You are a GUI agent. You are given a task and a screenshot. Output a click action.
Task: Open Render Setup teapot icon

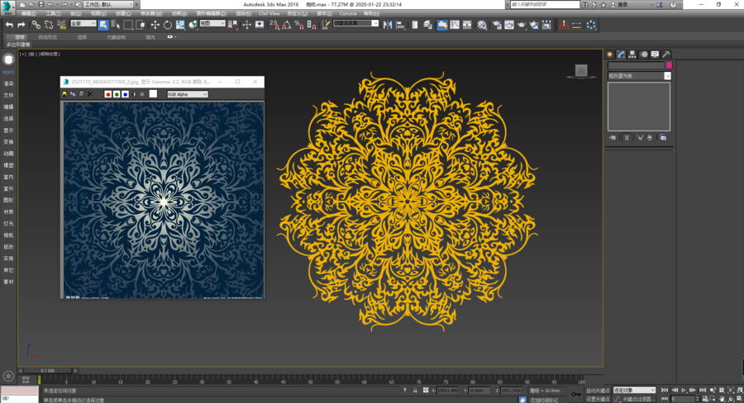coord(497,25)
